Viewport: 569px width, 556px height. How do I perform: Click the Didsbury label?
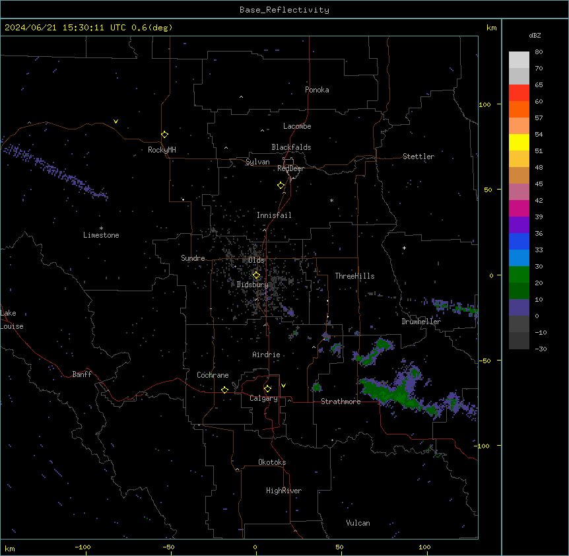(253, 285)
